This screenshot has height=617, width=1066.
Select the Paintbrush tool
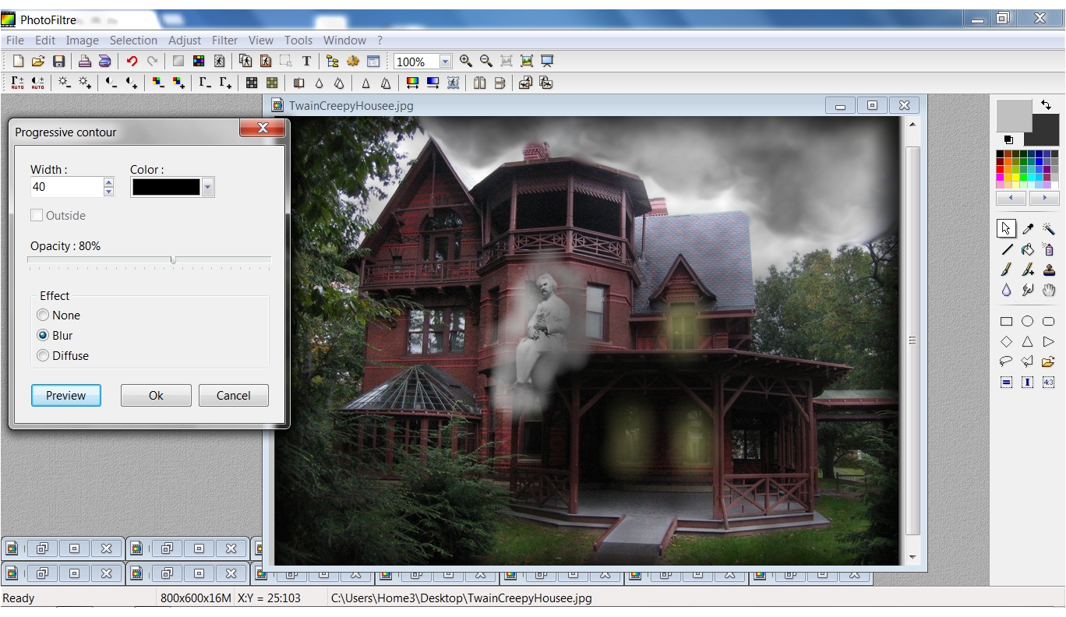pos(1007,270)
